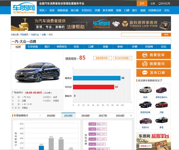
Task: Open 答疑 in top navigation
Action: (x=118, y=10)
